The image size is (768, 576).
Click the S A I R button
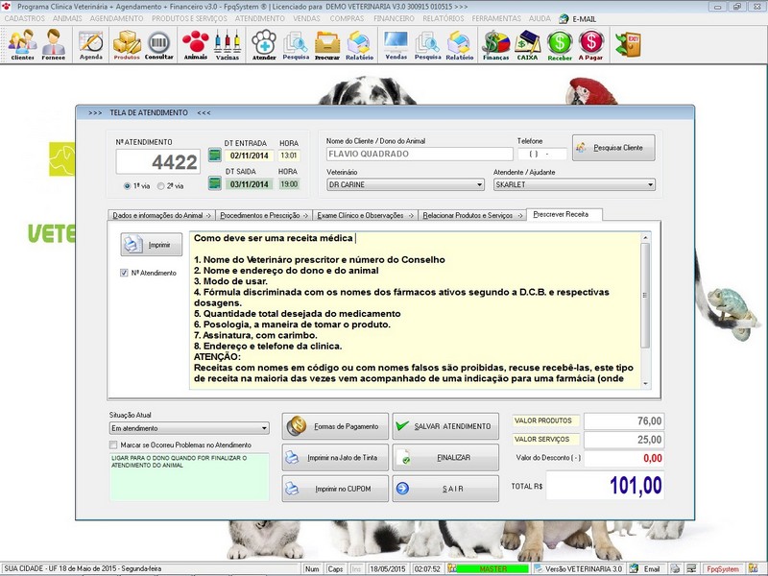[445, 489]
